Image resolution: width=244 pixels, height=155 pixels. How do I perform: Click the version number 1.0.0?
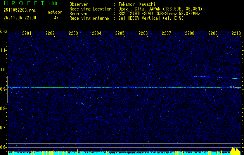tap(53, 3)
